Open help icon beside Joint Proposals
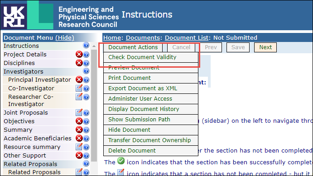This screenshot has width=313, height=176. point(86,113)
